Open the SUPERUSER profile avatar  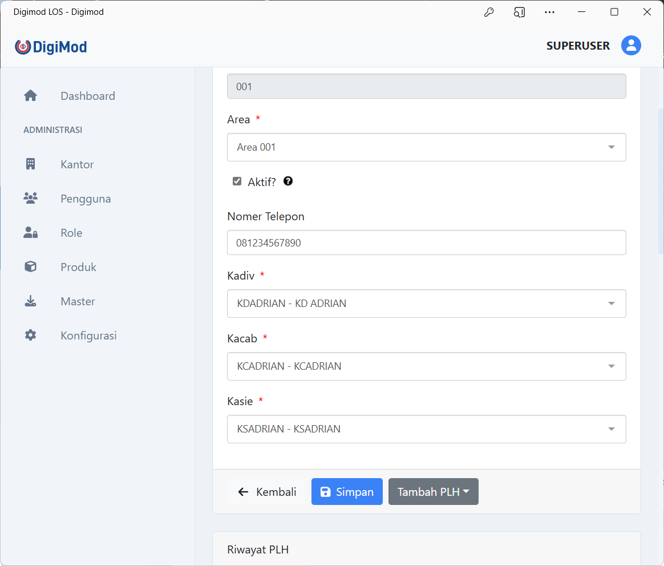click(x=631, y=46)
